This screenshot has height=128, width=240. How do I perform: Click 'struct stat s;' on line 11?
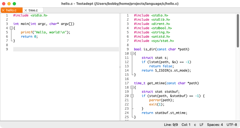click(x=155, y=58)
